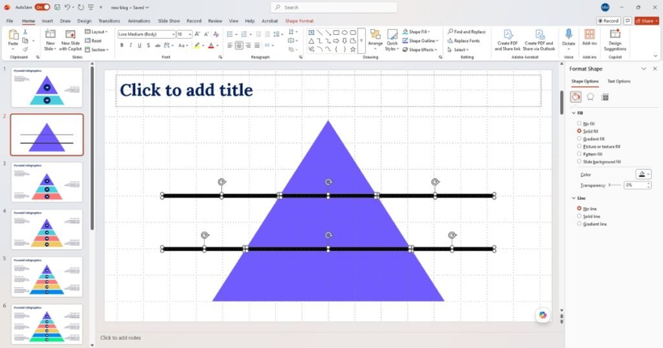This screenshot has height=348, width=663.
Task: Select No line radio option
Action: (x=579, y=208)
